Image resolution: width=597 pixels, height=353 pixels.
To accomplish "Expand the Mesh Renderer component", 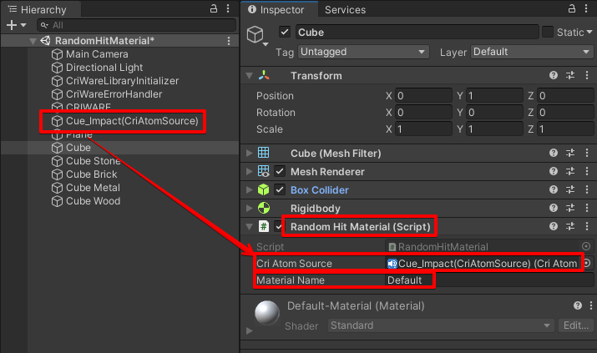I will coord(250,171).
